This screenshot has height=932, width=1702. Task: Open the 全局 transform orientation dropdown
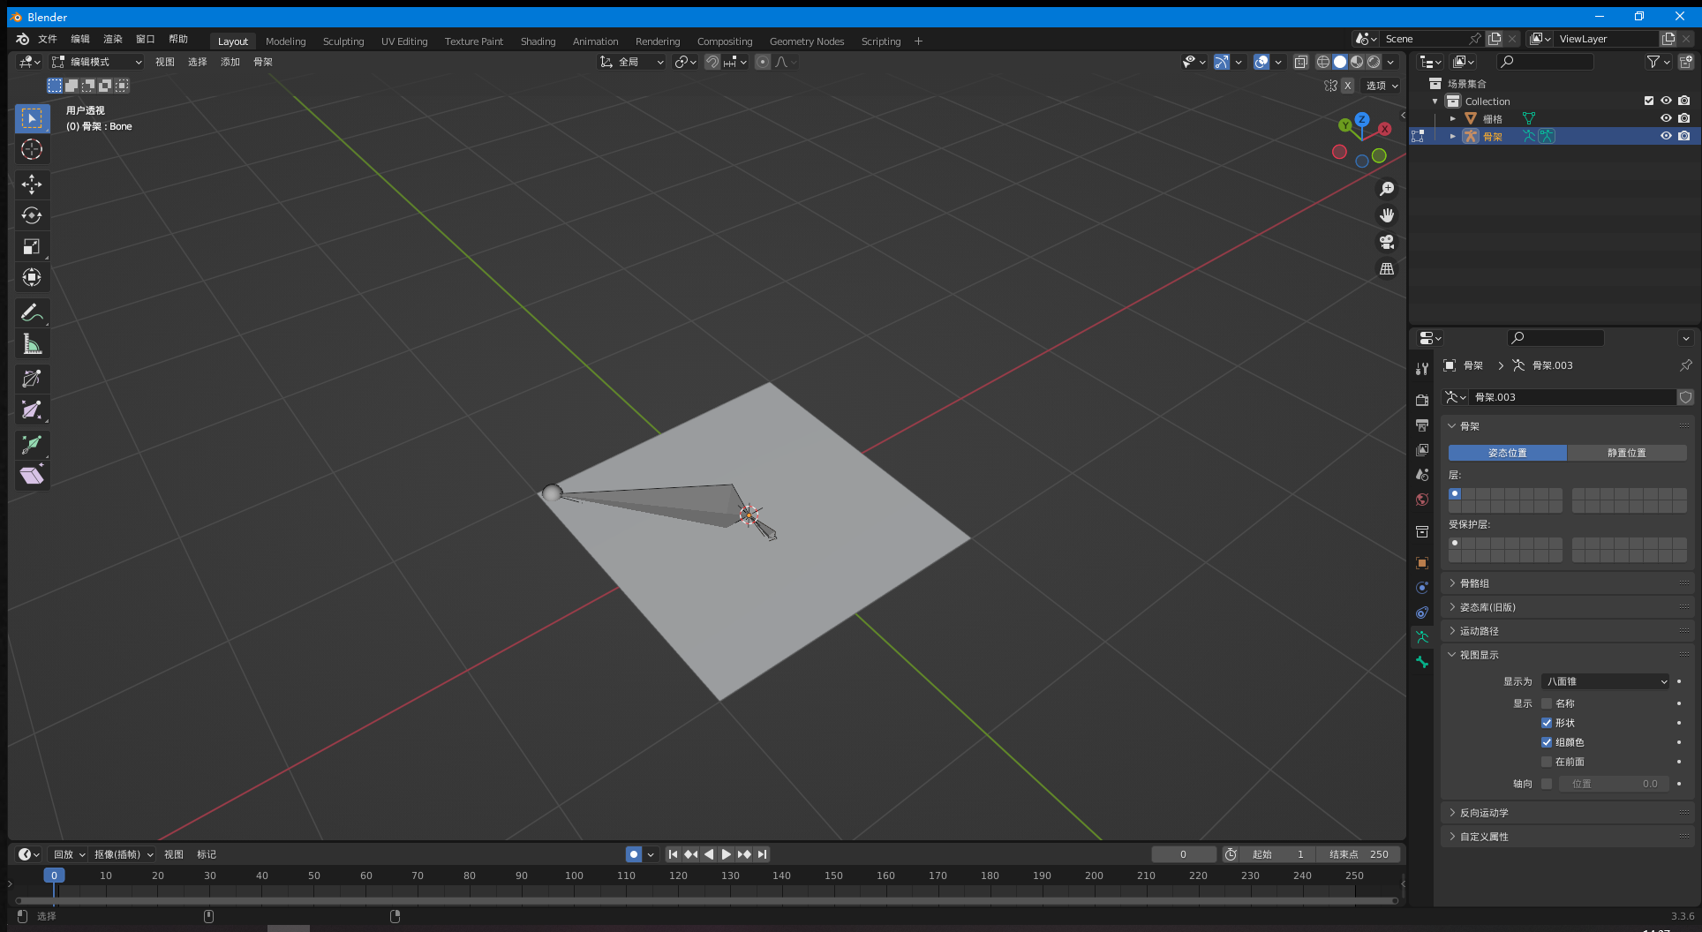click(x=632, y=62)
